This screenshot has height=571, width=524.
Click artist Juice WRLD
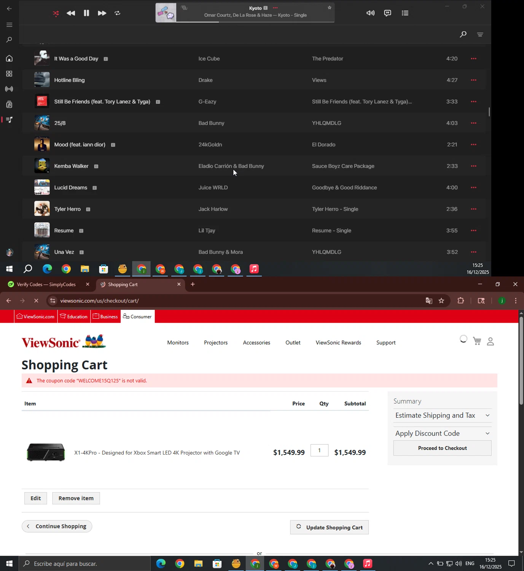click(x=213, y=188)
